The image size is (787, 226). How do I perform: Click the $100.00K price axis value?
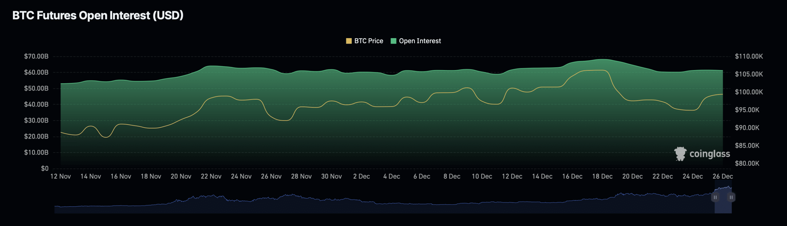(749, 92)
